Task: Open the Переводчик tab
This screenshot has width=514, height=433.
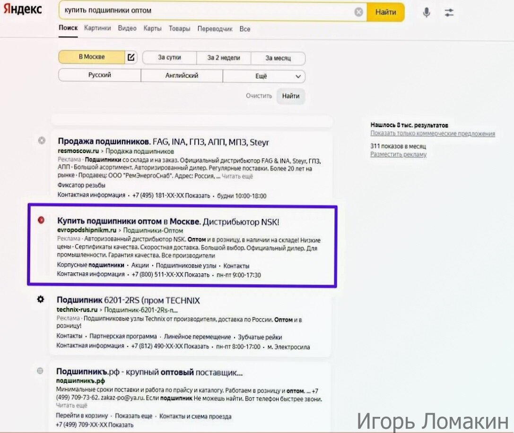Action: point(215,29)
